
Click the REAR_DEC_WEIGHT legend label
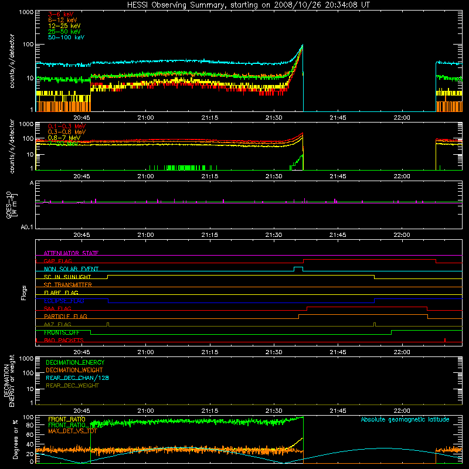[x=72, y=386]
